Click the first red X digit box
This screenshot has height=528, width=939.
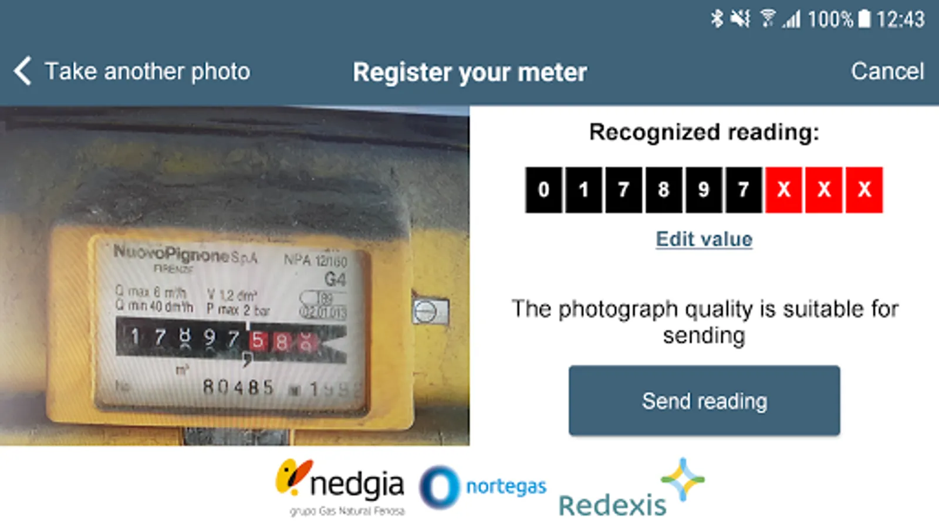click(783, 189)
